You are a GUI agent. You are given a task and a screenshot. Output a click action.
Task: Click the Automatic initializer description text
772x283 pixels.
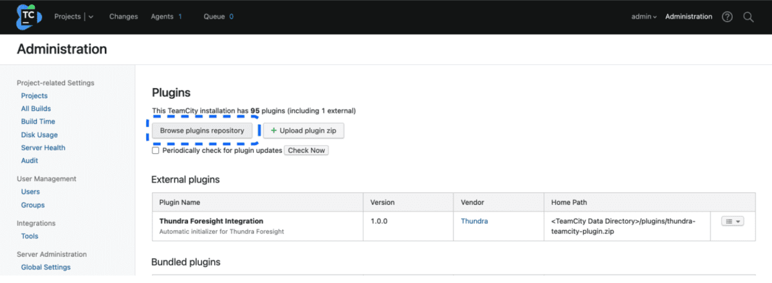point(221,232)
